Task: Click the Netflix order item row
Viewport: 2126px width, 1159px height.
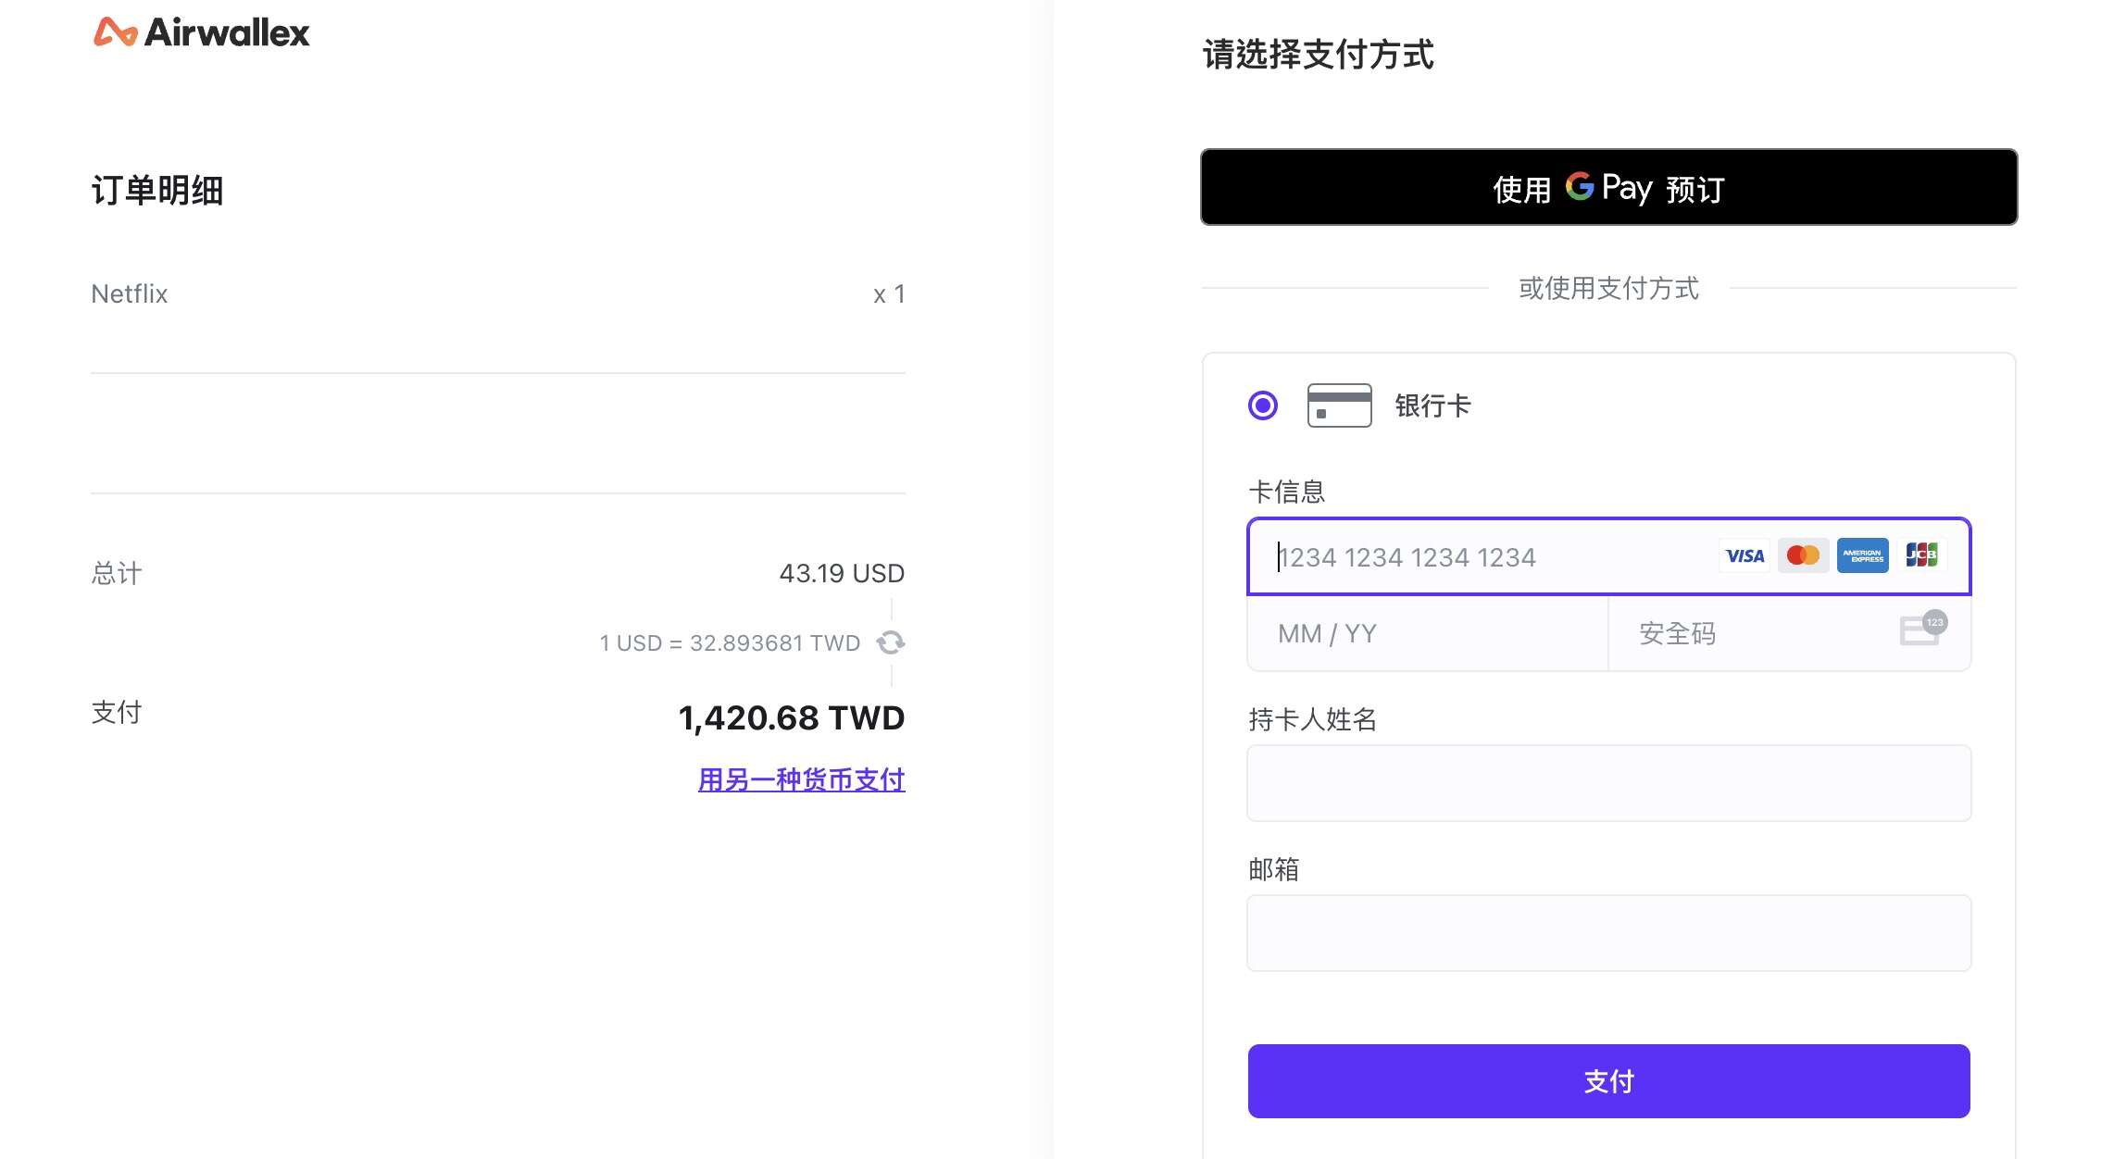Action: pos(498,294)
